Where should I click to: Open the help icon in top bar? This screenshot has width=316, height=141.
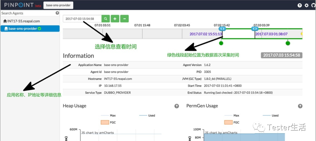pyautogui.click(x=300, y=5)
